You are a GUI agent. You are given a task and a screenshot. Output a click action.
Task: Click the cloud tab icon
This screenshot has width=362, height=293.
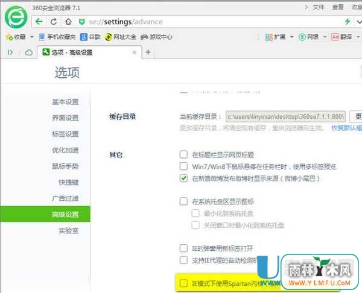coord(29,52)
